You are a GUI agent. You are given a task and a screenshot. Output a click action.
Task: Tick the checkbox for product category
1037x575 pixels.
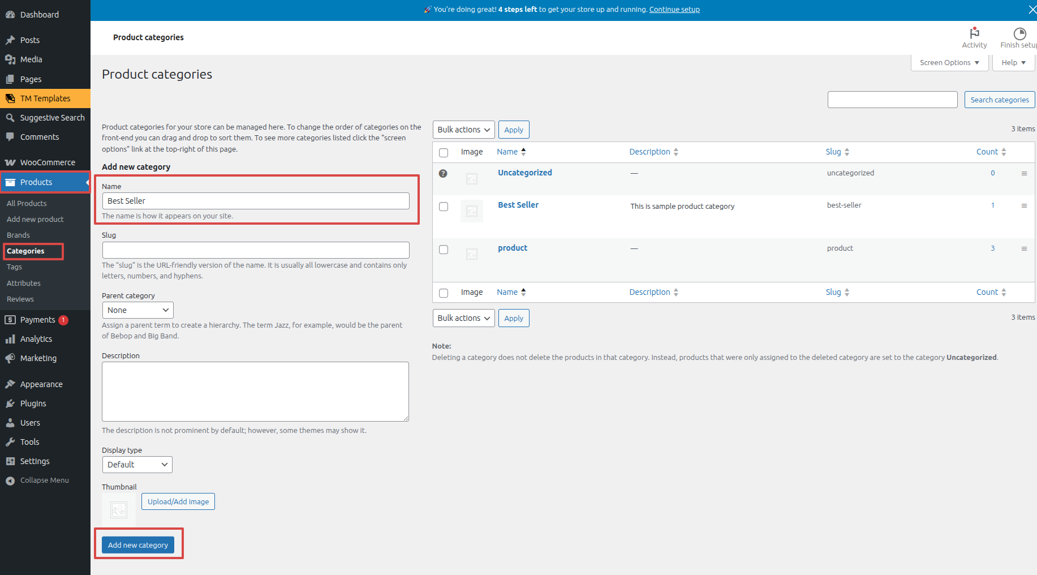444,250
